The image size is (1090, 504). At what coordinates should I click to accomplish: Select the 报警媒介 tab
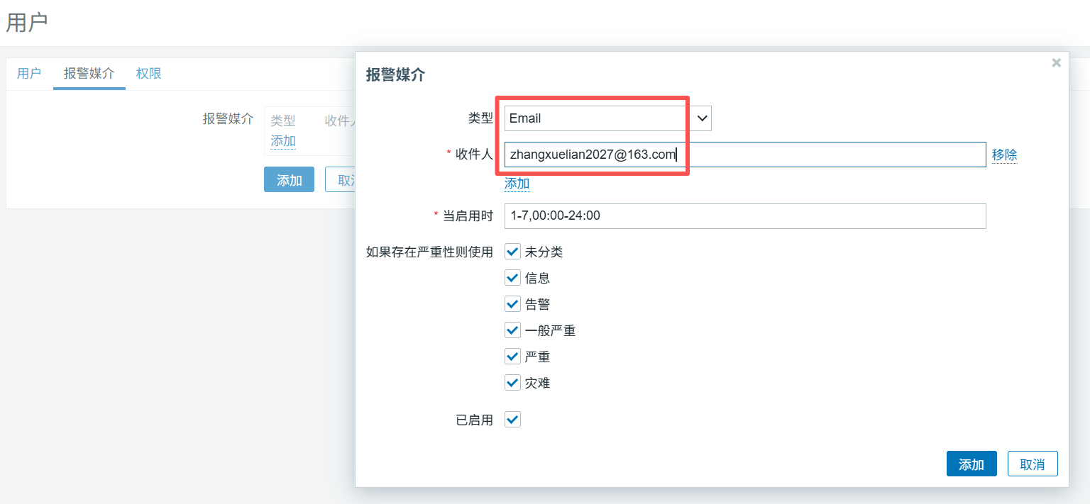tap(89, 73)
